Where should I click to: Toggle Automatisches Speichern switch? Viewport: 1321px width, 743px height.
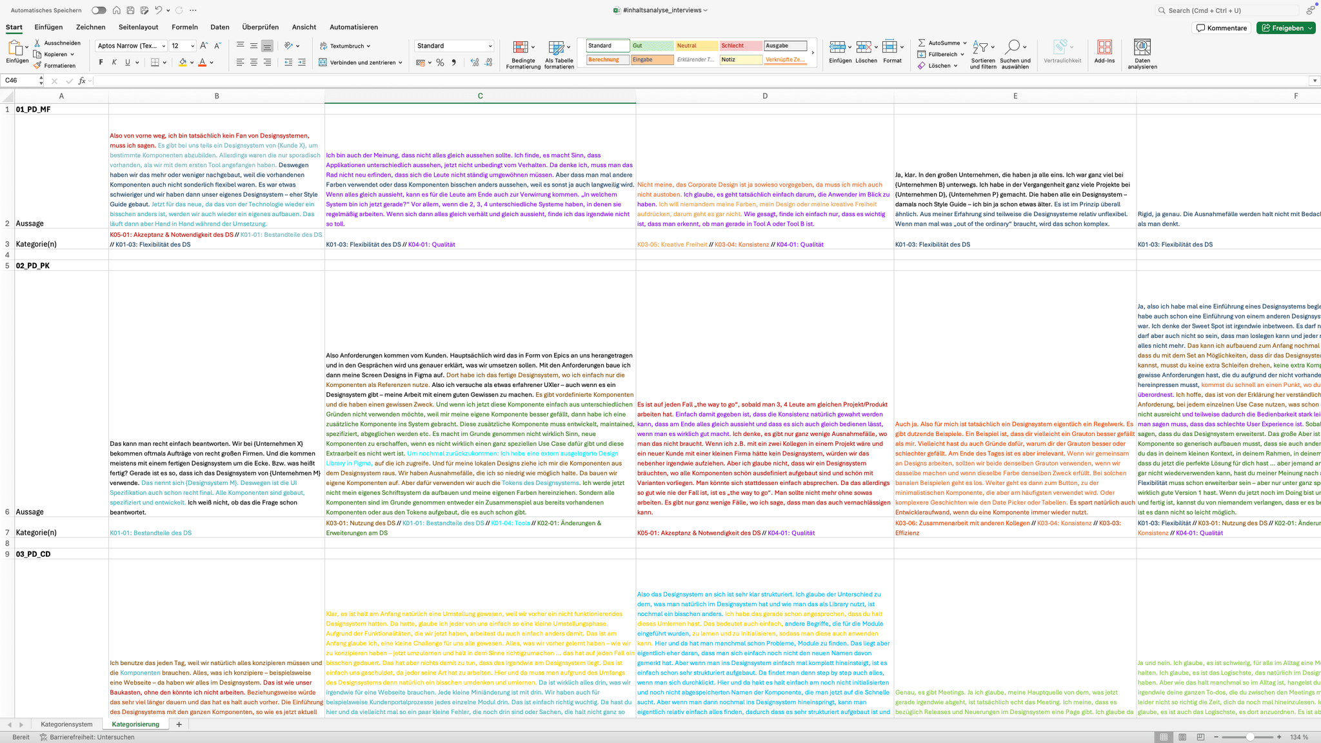pyautogui.click(x=99, y=10)
